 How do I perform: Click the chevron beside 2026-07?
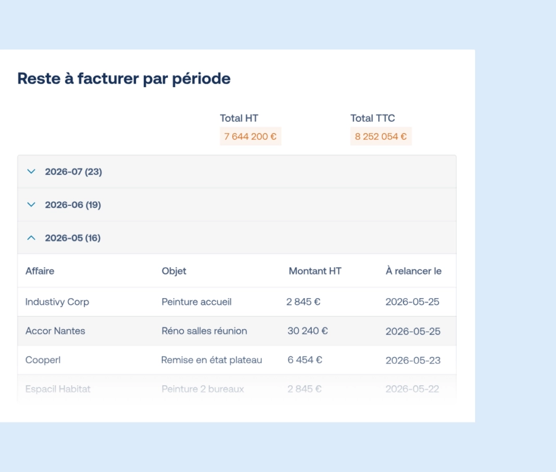[x=32, y=171]
